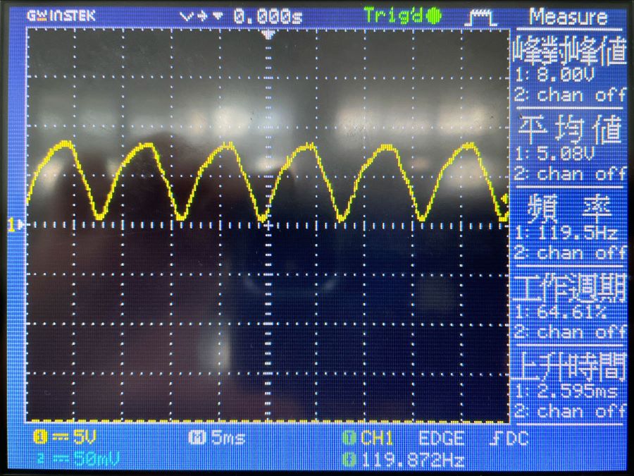Click the rising edge slope icon
Screen dimensions: 634x476
click(495, 439)
